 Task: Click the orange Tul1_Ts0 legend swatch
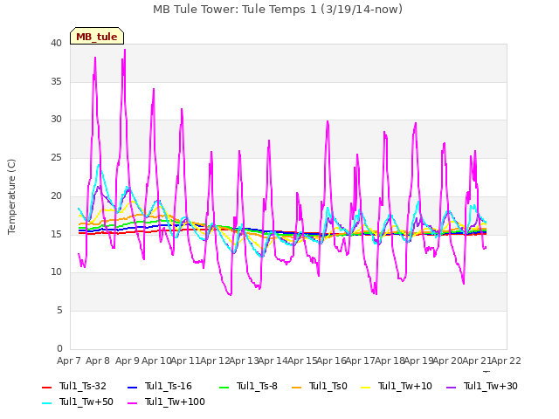pos(296,387)
